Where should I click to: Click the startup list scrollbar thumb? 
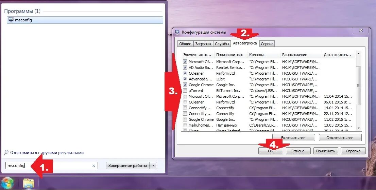pyautogui.click(x=359, y=85)
